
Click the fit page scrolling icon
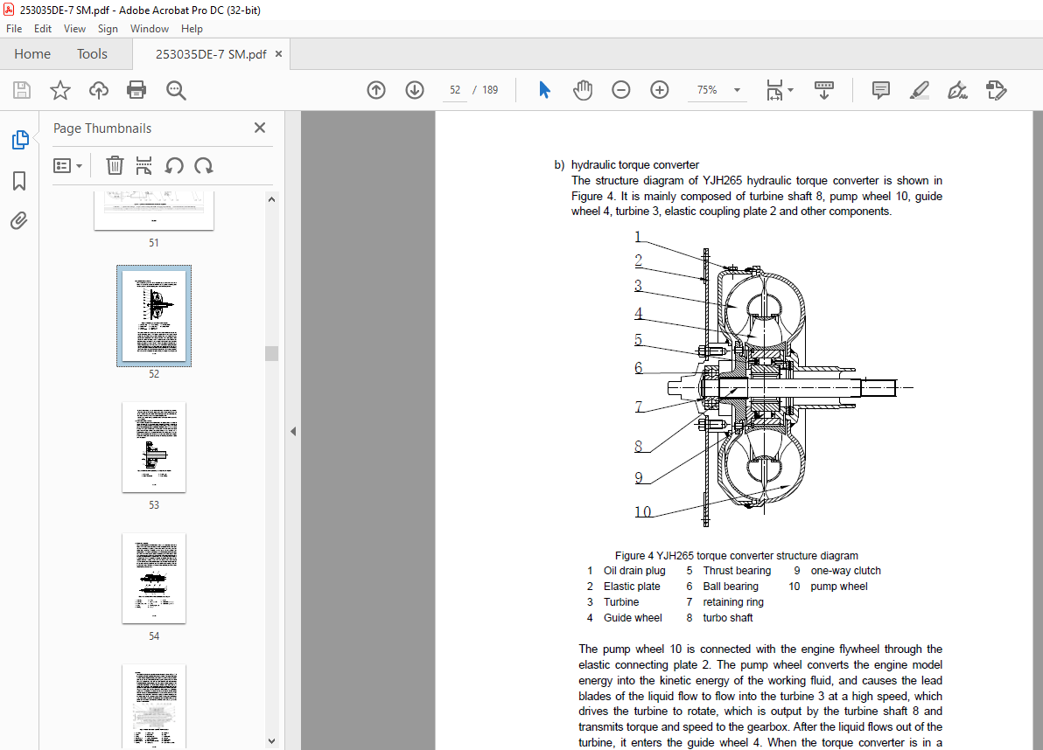coord(775,90)
